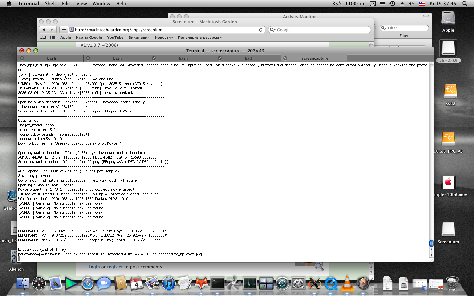Click the Terminal scrollbar down arrow
474x296 pixels.
pos(431,255)
